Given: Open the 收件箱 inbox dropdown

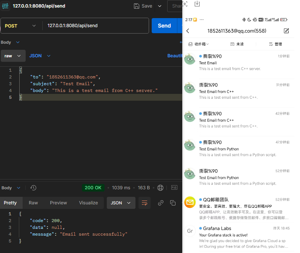Looking at the screenshot, I should (198, 44).
